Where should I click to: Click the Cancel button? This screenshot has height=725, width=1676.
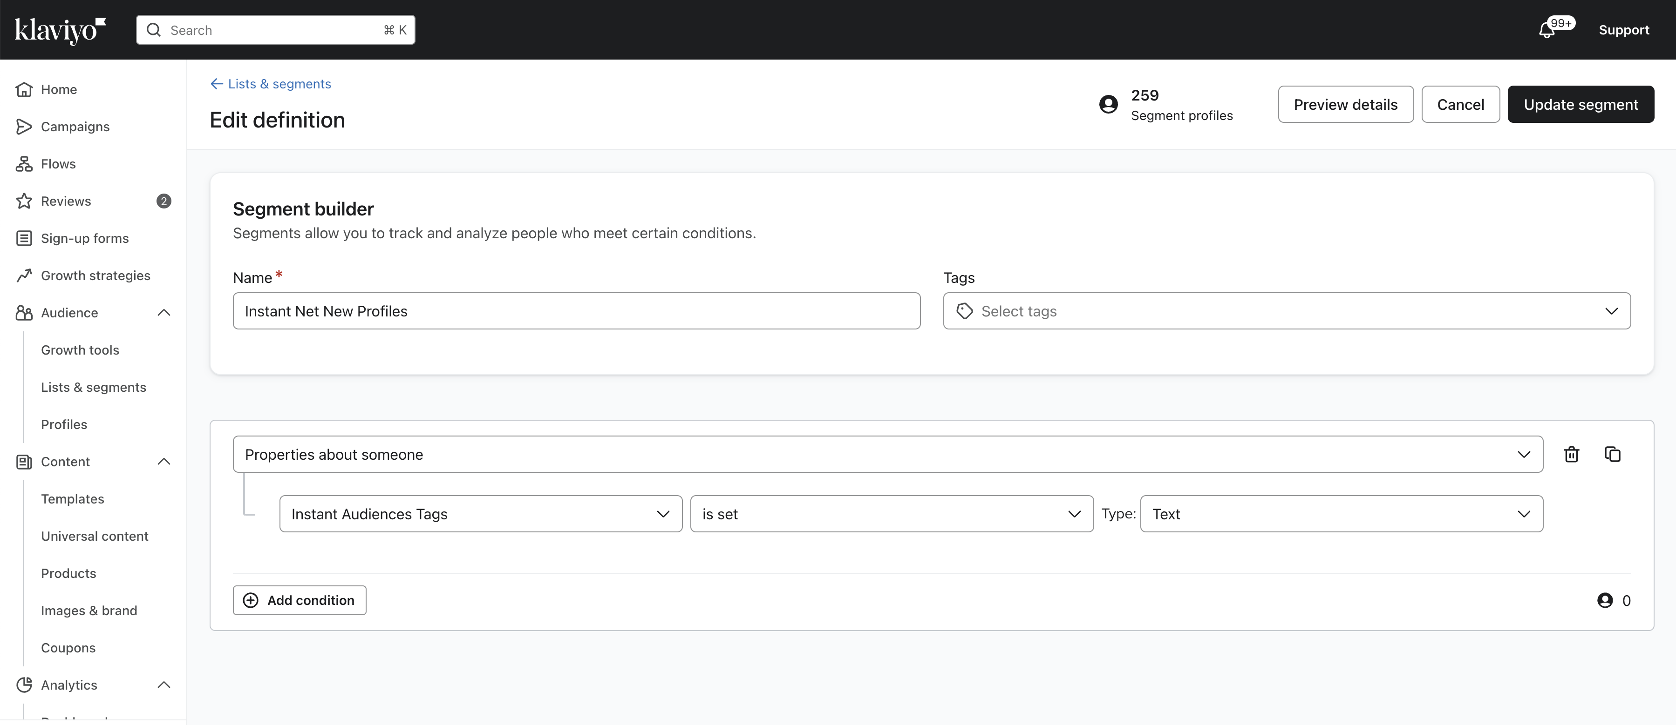(x=1460, y=104)
